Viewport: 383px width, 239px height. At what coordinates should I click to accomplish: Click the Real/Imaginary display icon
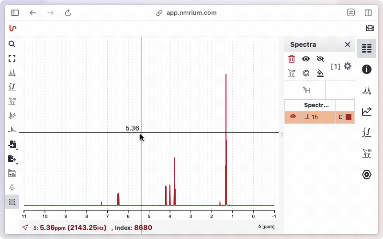pyautogui.click(x=12, y=173)
